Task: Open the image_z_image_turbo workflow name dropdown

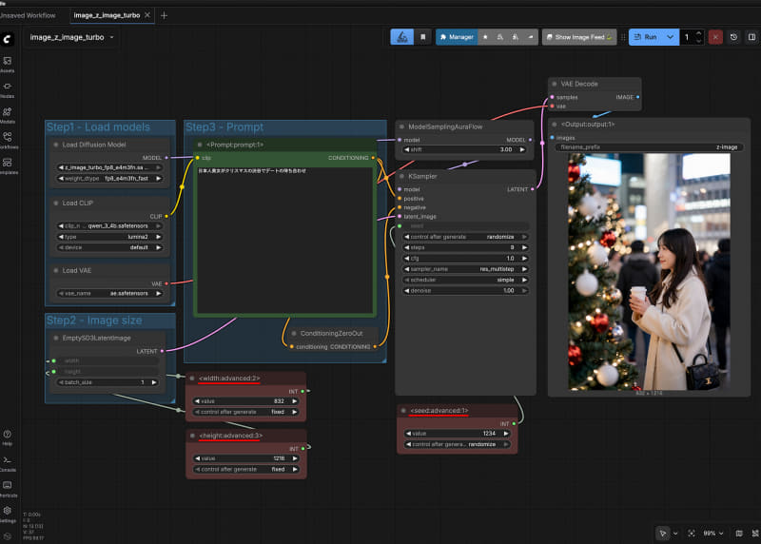Action: click(x=72, y=37)
